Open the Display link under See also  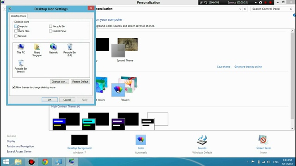tap(11, 141)
